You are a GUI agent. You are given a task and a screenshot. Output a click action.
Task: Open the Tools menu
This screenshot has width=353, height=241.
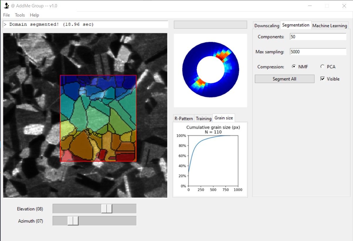click(20, 15)
